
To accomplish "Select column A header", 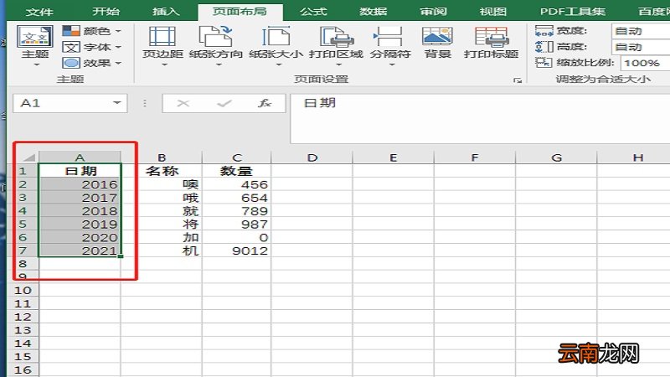I will tap(80, 158).
